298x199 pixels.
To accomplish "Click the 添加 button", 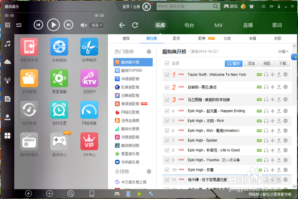I will pyautogui.click(x=251, y=63).
